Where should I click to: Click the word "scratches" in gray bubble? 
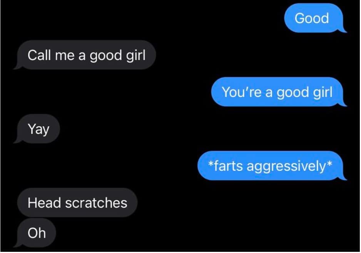(96, 203)
